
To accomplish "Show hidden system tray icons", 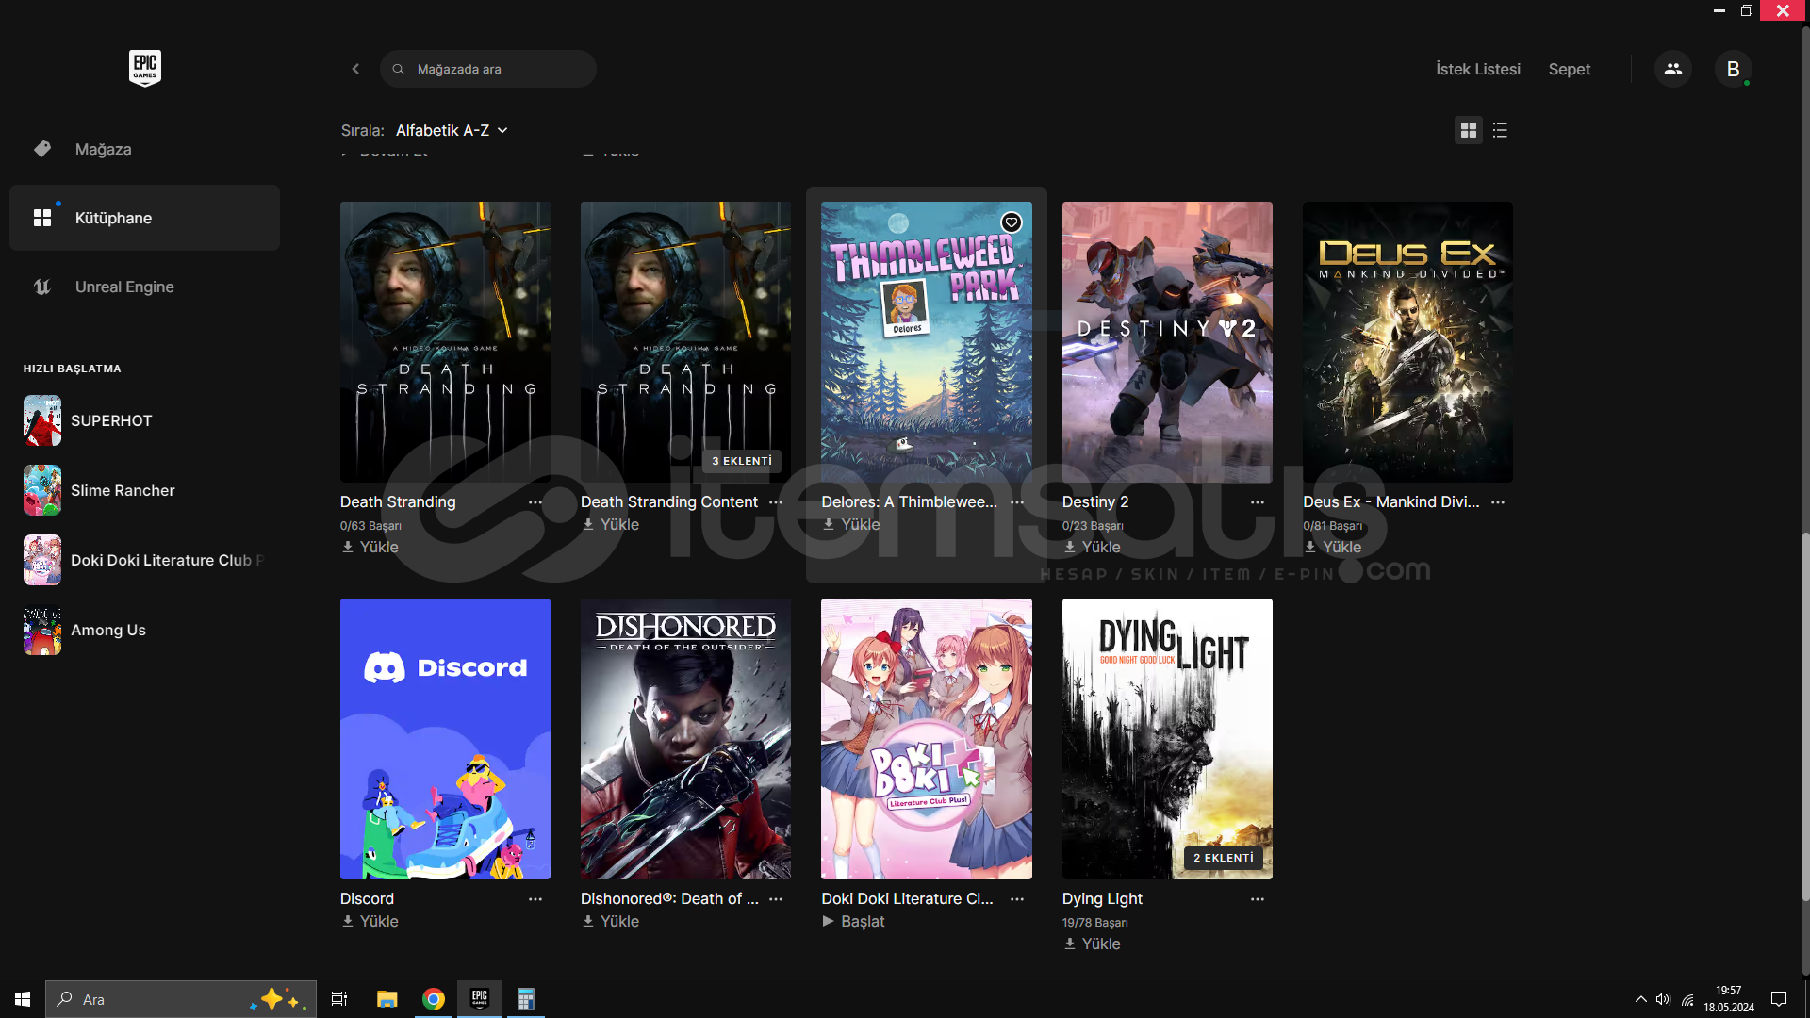I will pos(1641,999).
